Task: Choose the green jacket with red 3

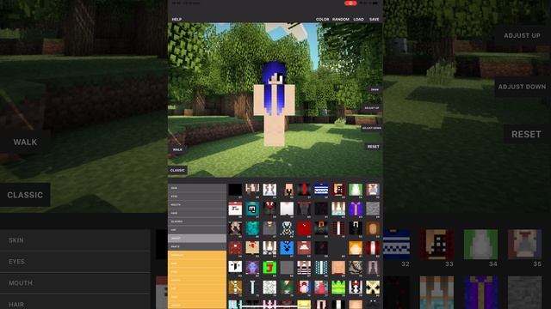Action: pyautogui.click(x=269, y=267)
